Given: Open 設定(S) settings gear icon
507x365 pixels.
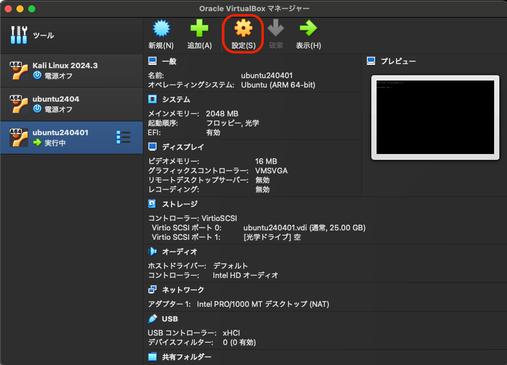Looking at the screenshot, I should coord(243,28).
